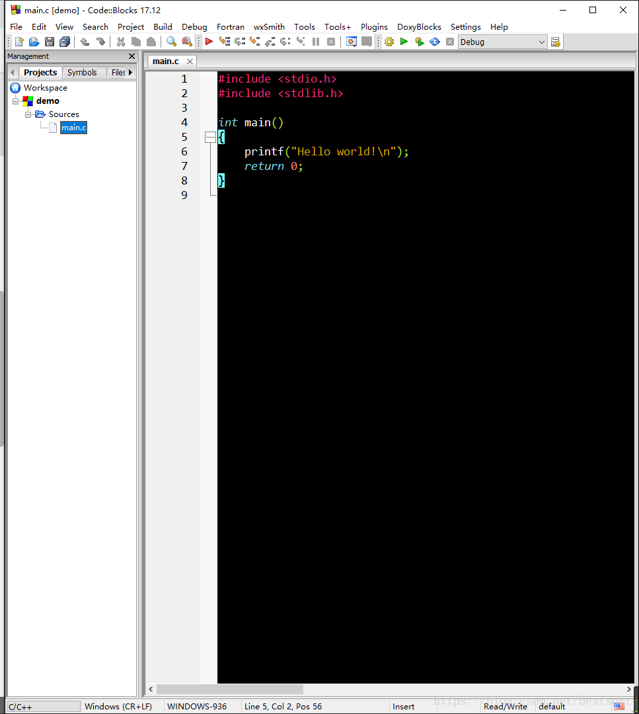The image size is (639, 714).
Task: Open the File menu
Action: 16,27
